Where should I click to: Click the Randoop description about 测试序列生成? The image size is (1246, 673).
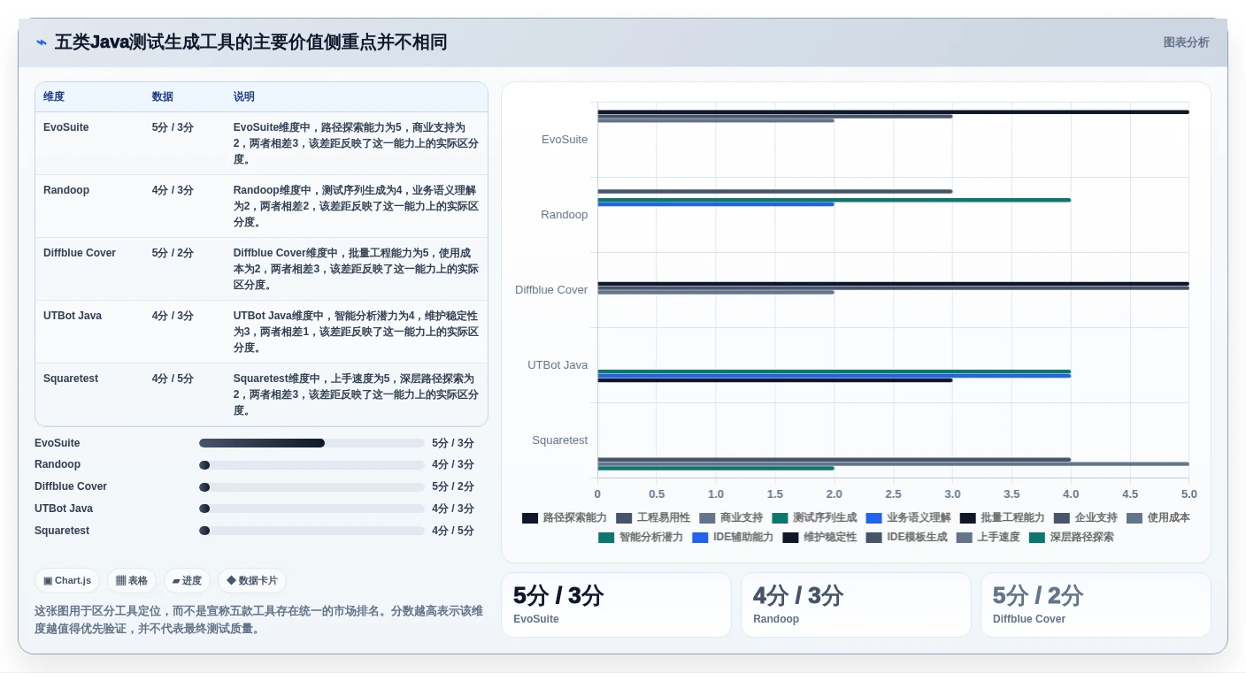coord(356,206)
